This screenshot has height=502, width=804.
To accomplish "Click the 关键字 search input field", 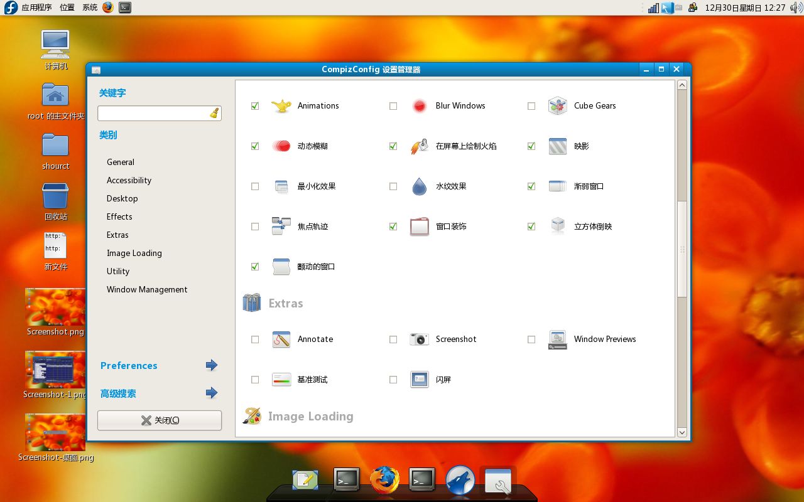I will pos(154,114).
